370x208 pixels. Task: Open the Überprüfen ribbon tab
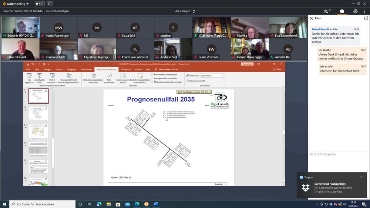[126, 69]
